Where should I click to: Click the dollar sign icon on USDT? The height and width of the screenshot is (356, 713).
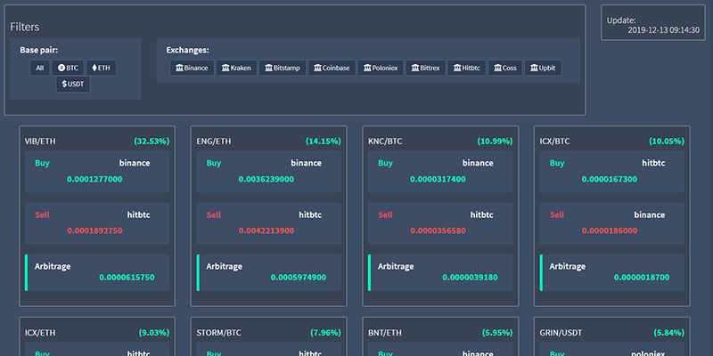point(64,85)
